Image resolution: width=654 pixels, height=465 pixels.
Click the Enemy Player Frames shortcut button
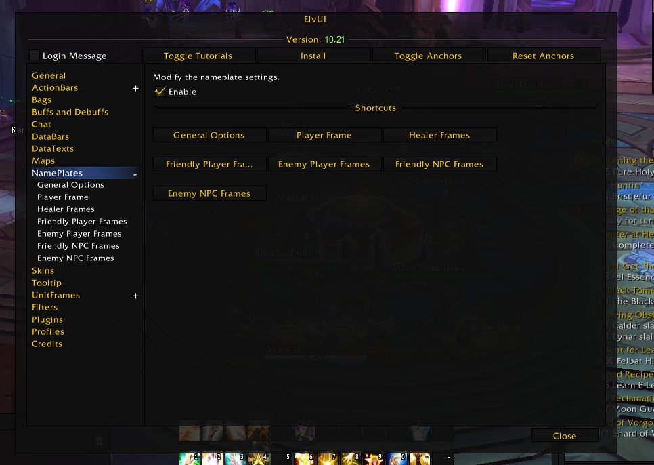(324, 164)
